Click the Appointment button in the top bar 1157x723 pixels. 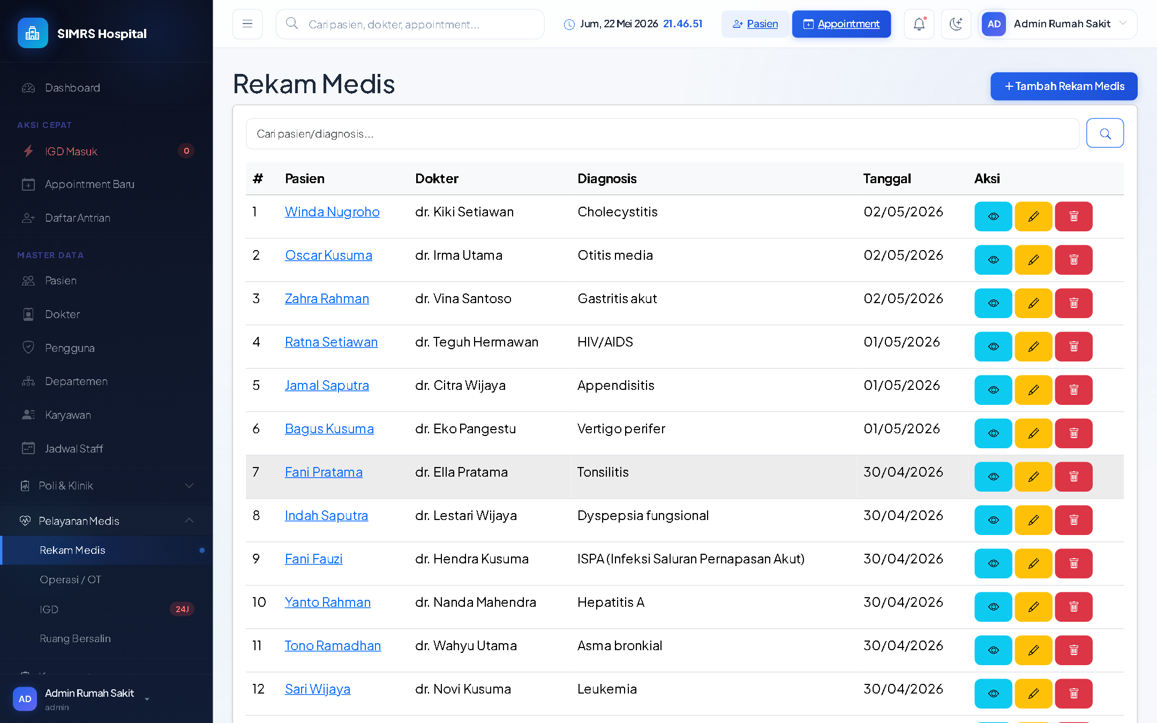coord(842,24)
